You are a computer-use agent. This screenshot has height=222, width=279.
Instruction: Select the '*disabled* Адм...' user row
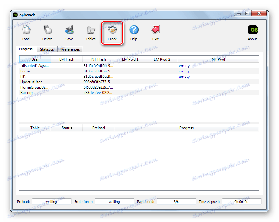(139, 66)
